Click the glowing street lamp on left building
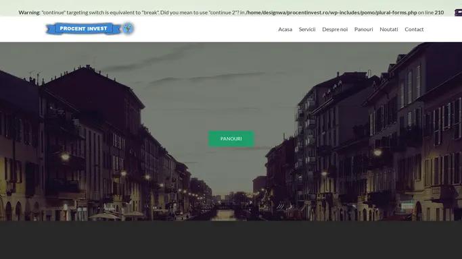 pos(65,156)
